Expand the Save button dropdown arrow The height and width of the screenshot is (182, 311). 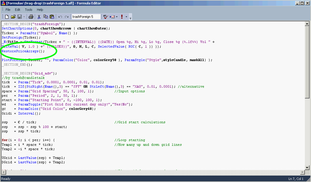(24, 17)
